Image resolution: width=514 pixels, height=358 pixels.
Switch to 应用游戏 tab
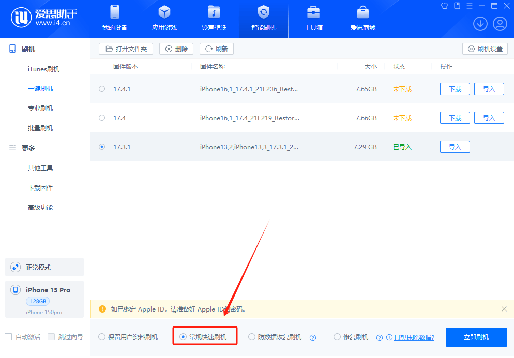(164, 19)
